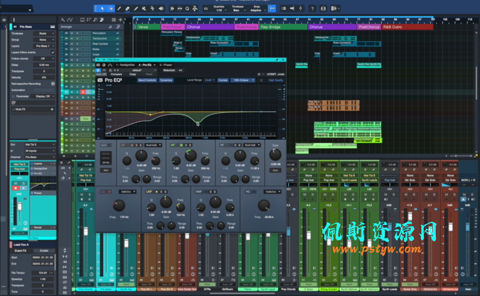The image size is (480, 296).
Task: Open the routing view icon in plugin header
Action: point(109,65)
